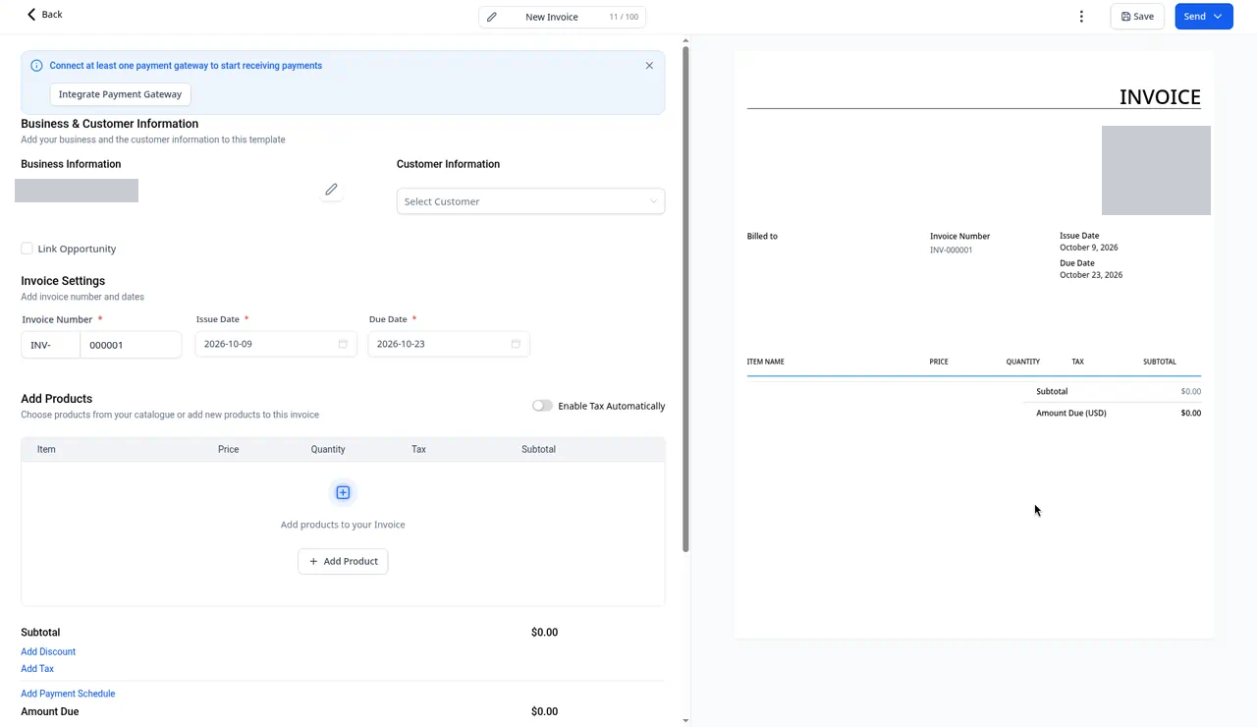Click October 23, 2026 due date in preview
Screen dimensions: 1257x727
[1091, 275]
